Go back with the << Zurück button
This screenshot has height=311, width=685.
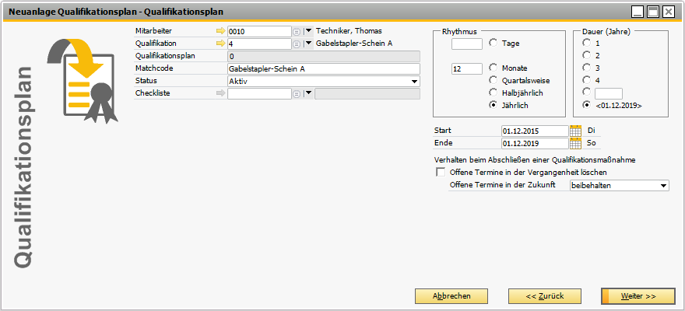pos(545,296)
